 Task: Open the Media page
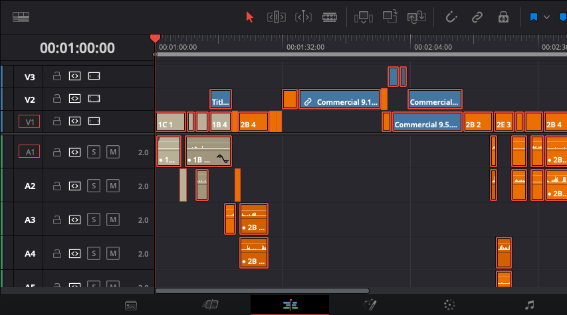(131, 305)
